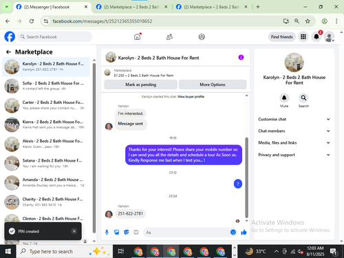344x258 pixels.
Task: Open the Alexis conversation
Action: (46, 144)
